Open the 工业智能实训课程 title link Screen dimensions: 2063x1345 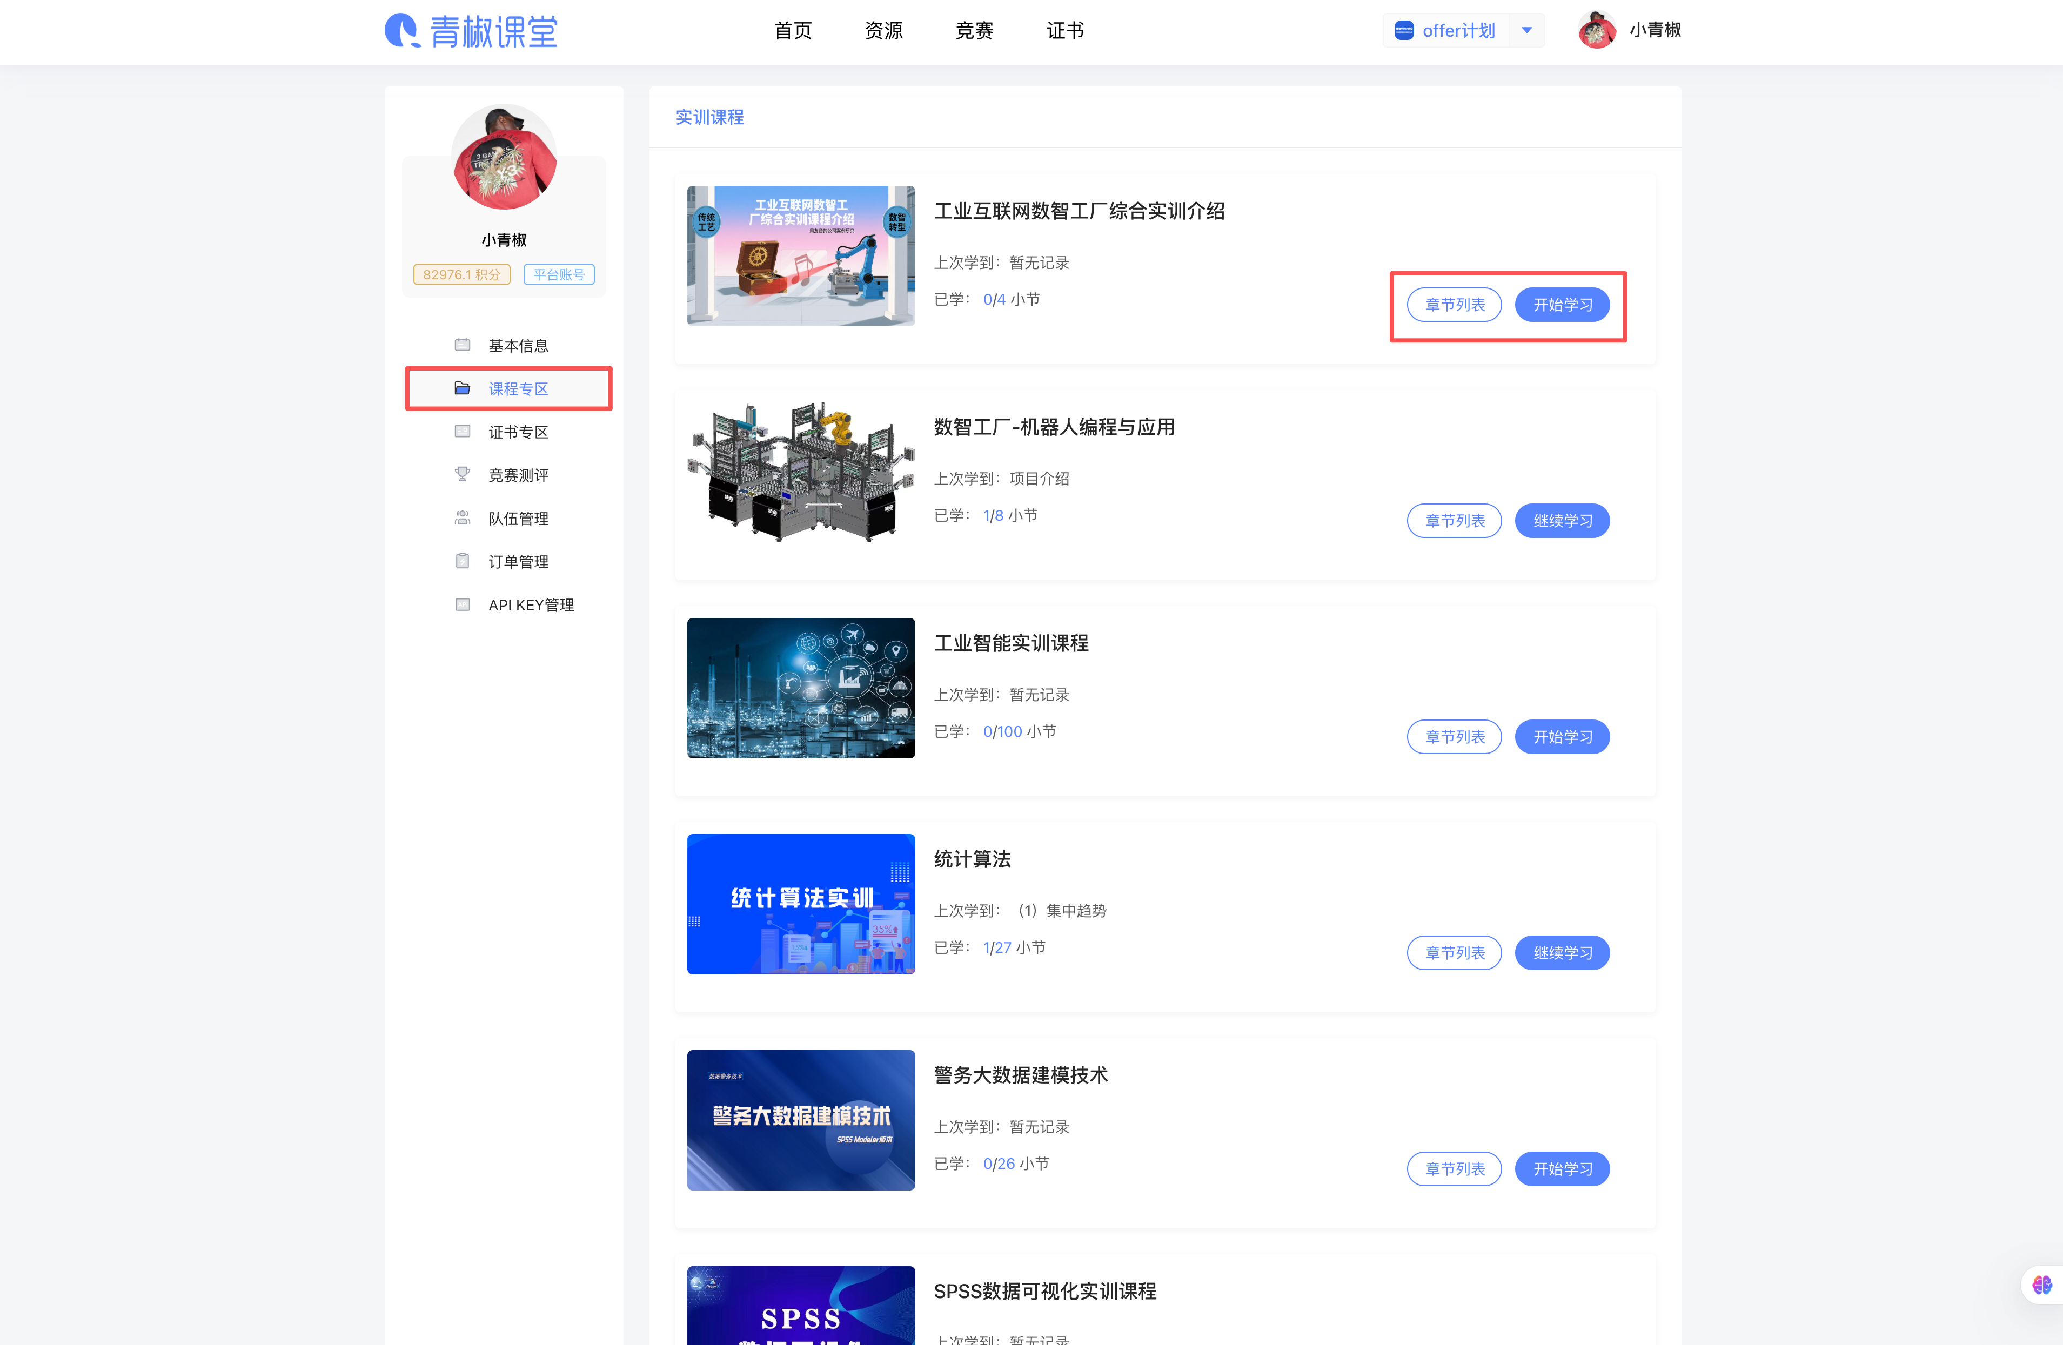pyautogui.click(x=1010, y=643)
